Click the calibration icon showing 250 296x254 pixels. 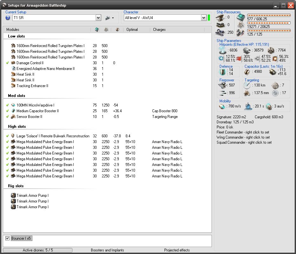pos(220,32)
